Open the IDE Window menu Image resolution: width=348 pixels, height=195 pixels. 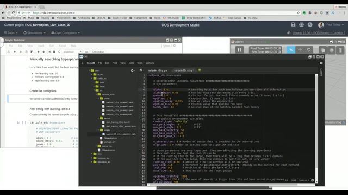150,63
